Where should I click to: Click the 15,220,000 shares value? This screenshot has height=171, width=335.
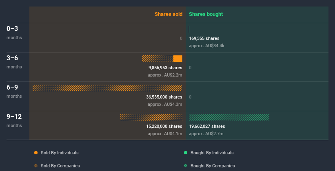click(164, 127)
